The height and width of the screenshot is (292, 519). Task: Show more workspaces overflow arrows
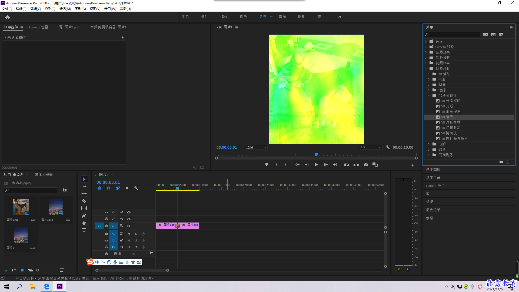coord(340,17)
